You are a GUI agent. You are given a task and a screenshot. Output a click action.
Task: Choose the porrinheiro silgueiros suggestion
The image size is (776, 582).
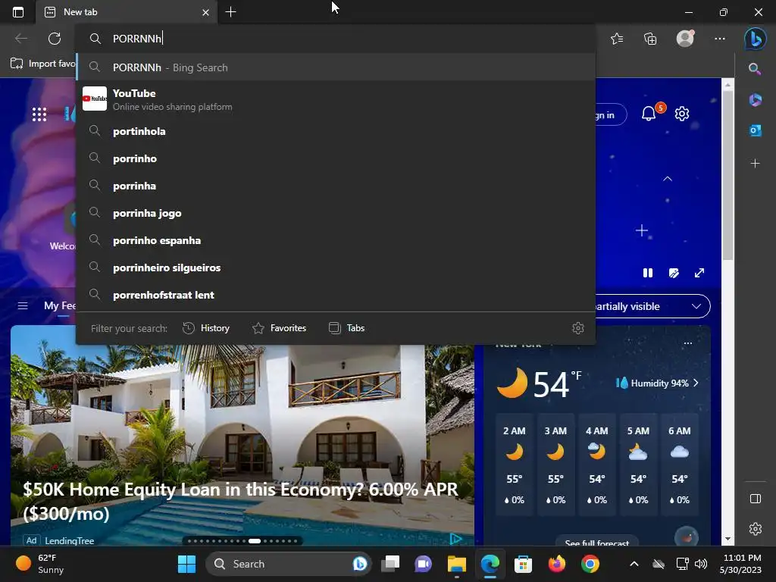point(336,268)
